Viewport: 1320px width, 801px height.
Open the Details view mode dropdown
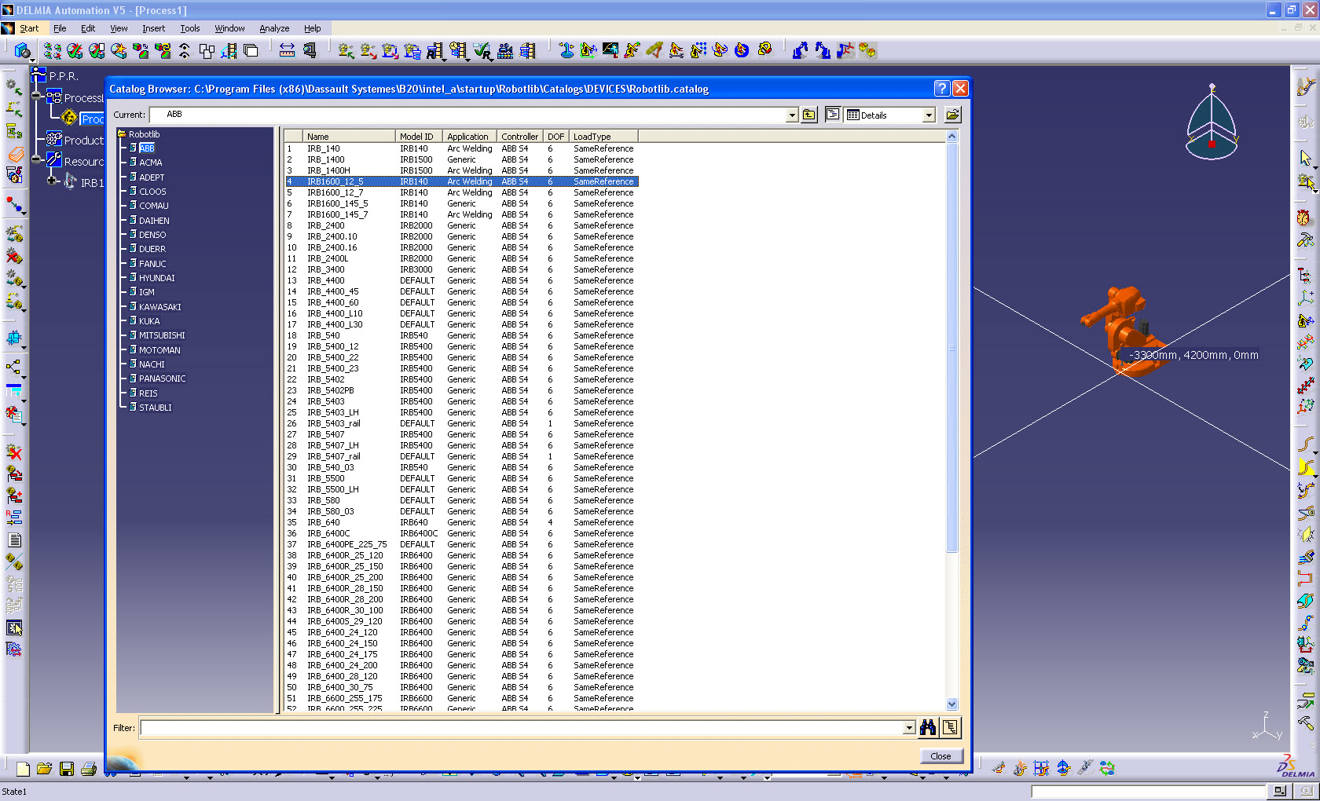coord(929,115)
